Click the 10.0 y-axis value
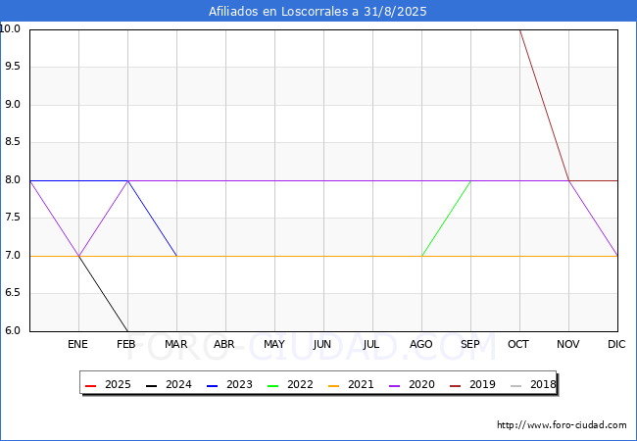 pyautogui.click(x=10, y=28)
